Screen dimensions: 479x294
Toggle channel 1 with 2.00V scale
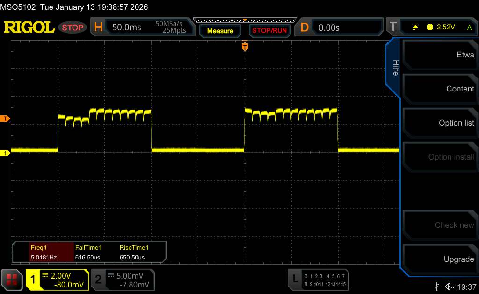tap(57, 279)
